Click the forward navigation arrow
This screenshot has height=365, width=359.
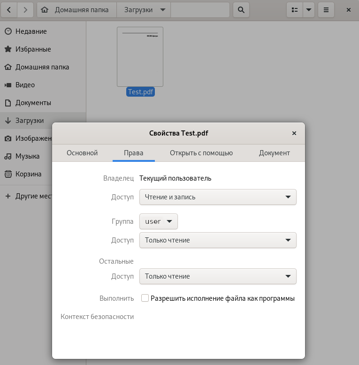(25, 10)
